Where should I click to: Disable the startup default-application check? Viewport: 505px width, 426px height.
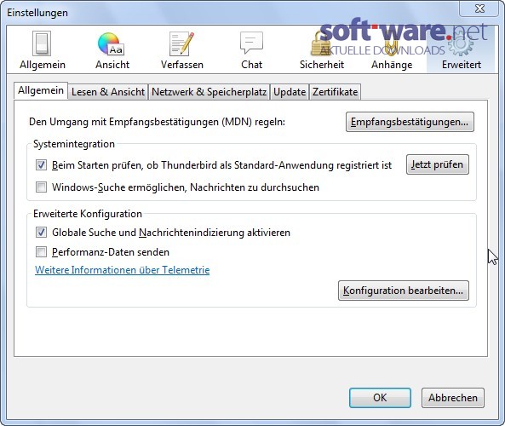point(41,165)
